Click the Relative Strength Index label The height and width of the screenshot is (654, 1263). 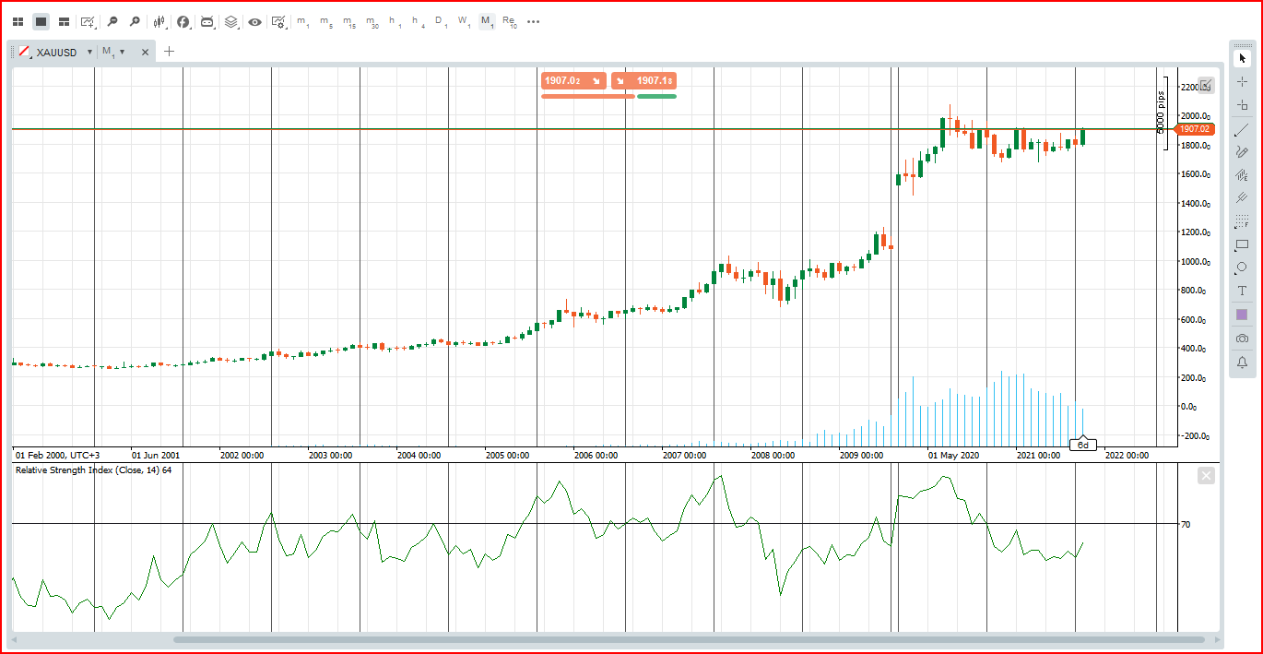(x=93, y=470)
